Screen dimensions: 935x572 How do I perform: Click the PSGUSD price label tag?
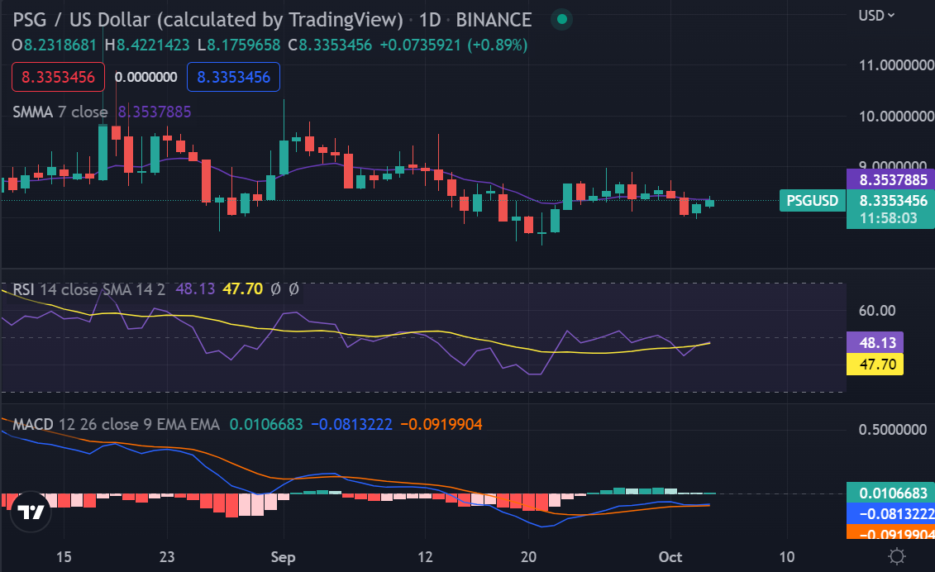click(x=812, y=200)
